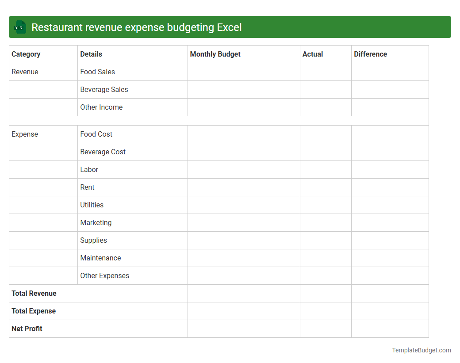
Task: Click the Total Revenue row label
Action: [x=34, y=293]
